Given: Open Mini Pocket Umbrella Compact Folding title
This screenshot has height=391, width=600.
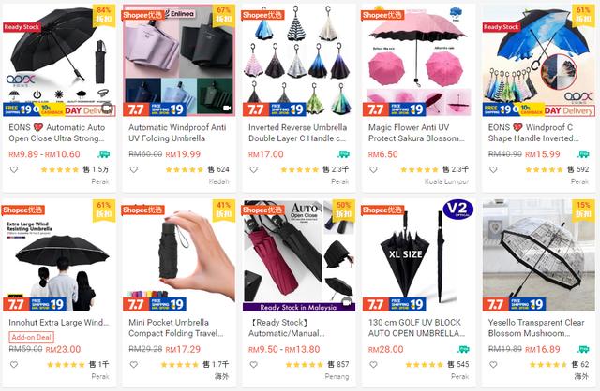Looking at the screenshot, I should (176, 327).
